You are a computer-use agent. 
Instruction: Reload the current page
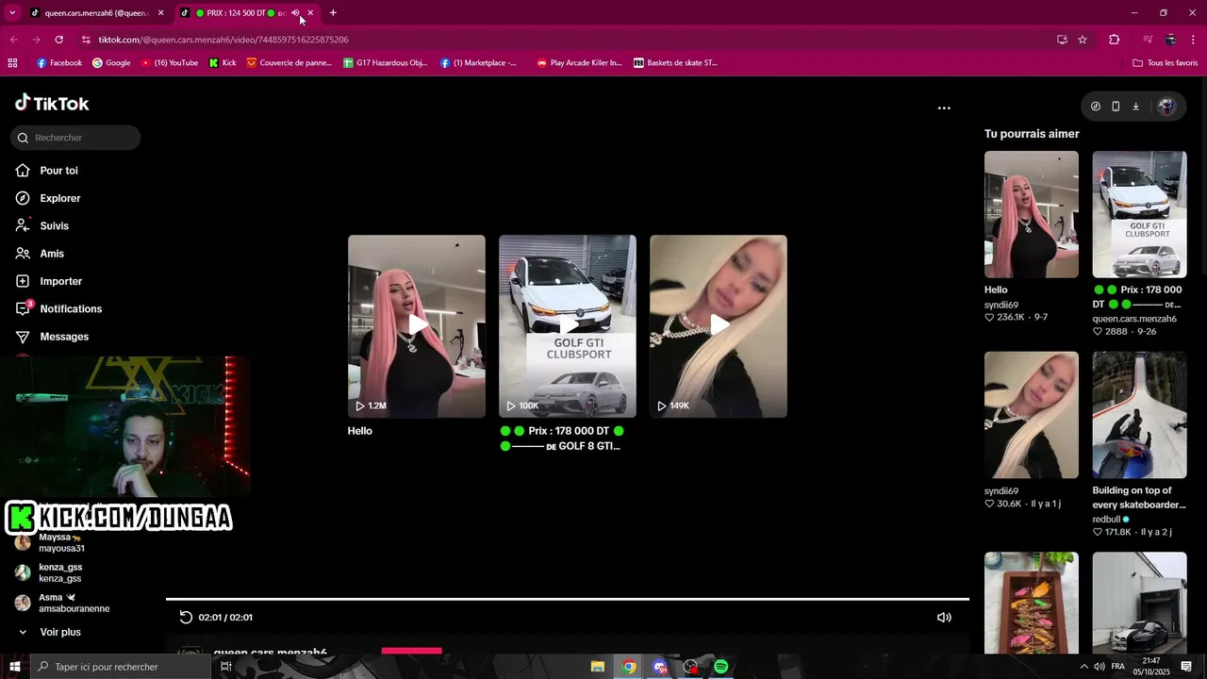click(58, 40)
